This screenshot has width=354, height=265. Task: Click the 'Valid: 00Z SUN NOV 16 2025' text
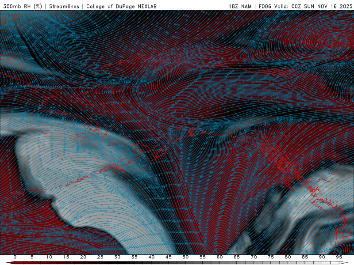pyautogui.click(x=313, y=6)
